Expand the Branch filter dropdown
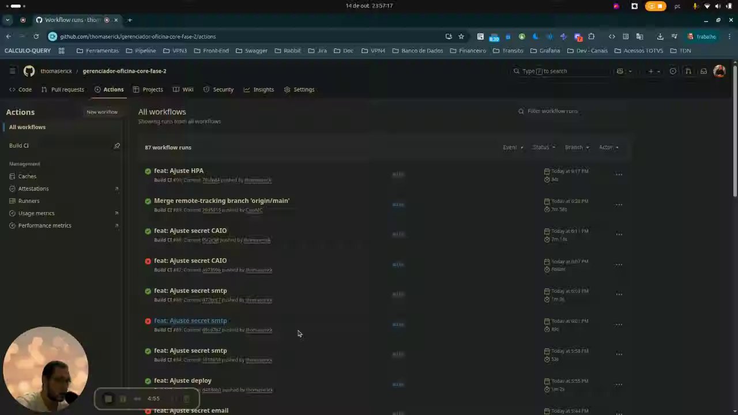The image size is (738, 415). (x=577, y=148)
